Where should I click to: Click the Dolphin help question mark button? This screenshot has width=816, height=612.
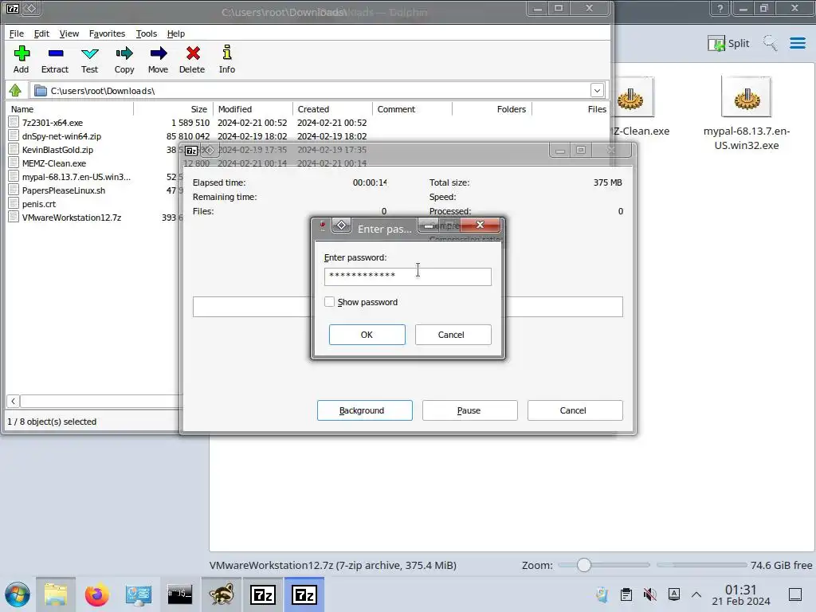[x=720, y=8]
